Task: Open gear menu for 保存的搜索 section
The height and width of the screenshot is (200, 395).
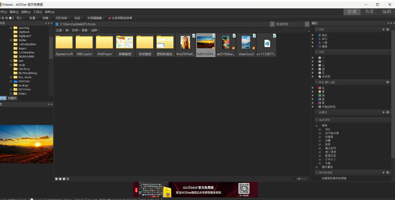Action: 388,172
